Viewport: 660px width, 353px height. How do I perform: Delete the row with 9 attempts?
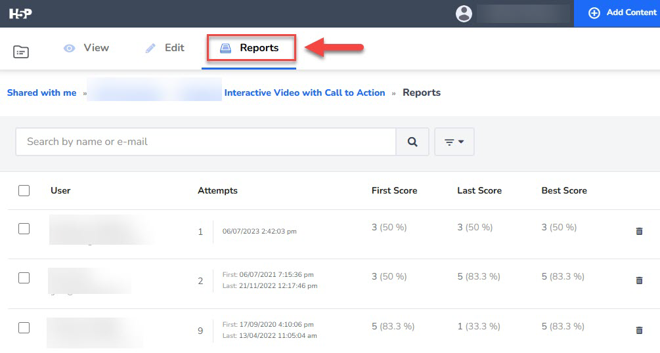tap(639, 330)
